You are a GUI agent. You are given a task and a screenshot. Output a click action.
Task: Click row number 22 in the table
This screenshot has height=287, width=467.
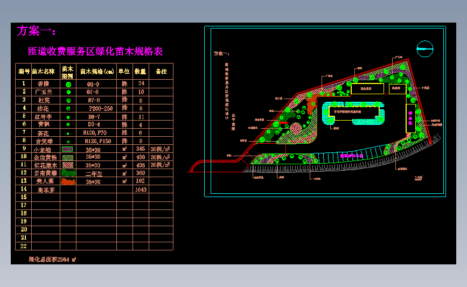click(24, 246)
